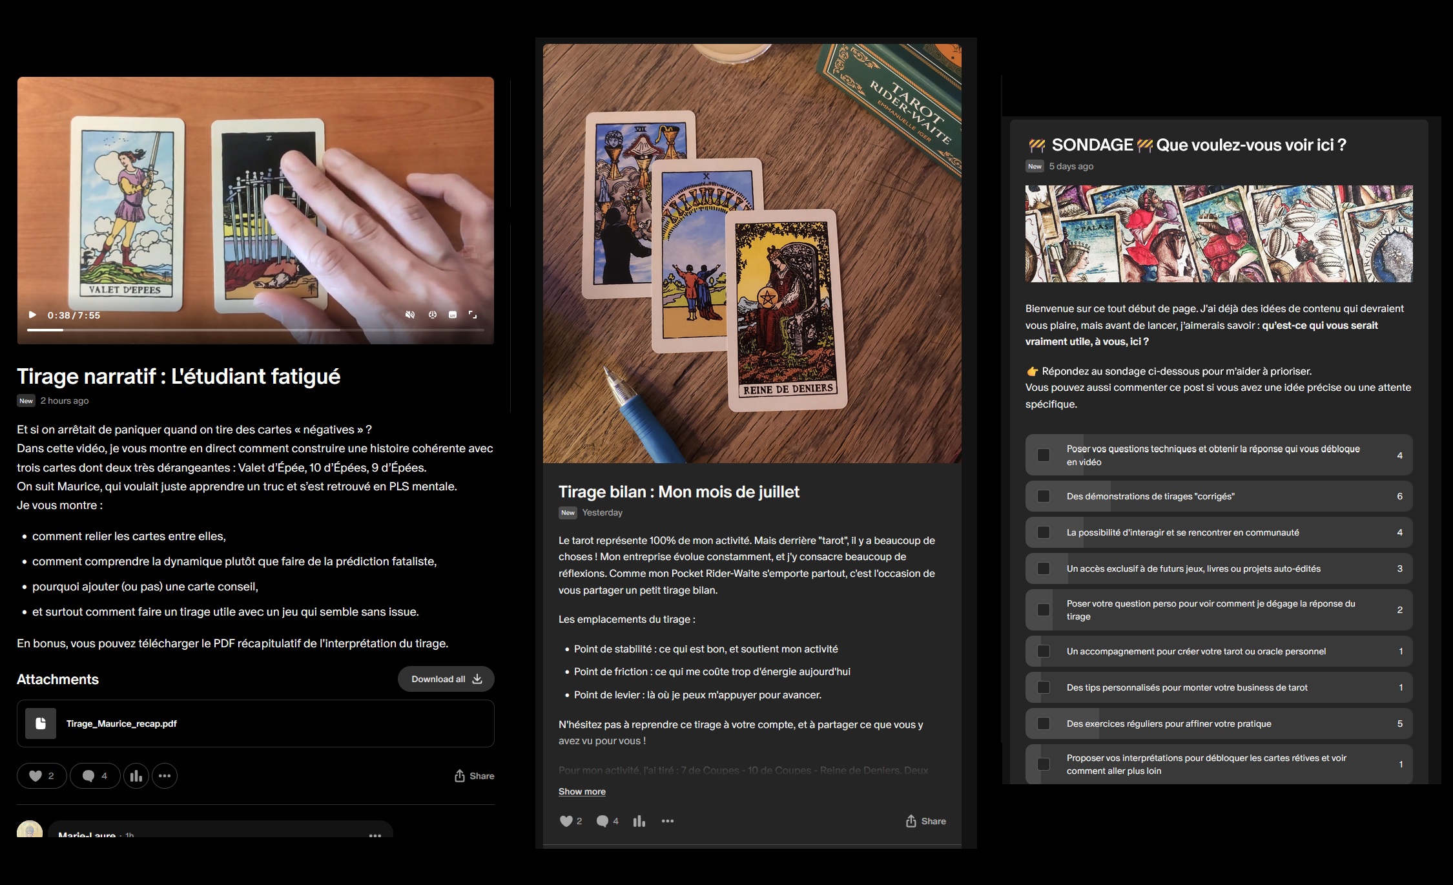
Task: Open the Tirage bilan : Mon mois de juillet title
Action: click(x=679, y=492)
